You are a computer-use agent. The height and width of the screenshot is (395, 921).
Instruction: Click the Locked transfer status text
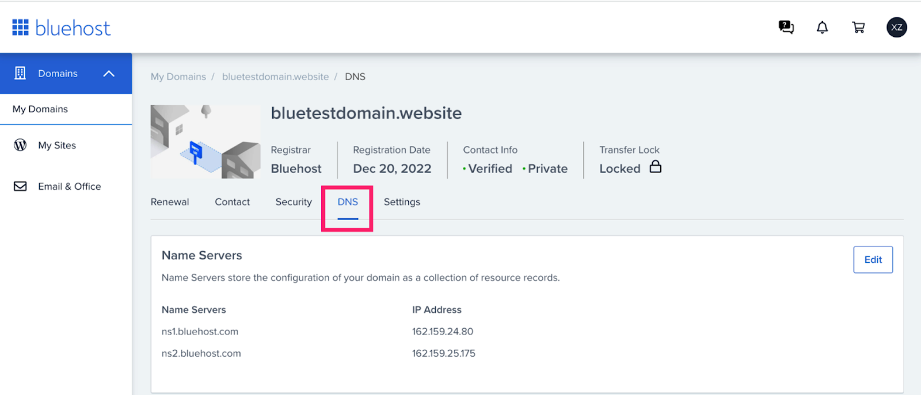(x=620, y=168)
